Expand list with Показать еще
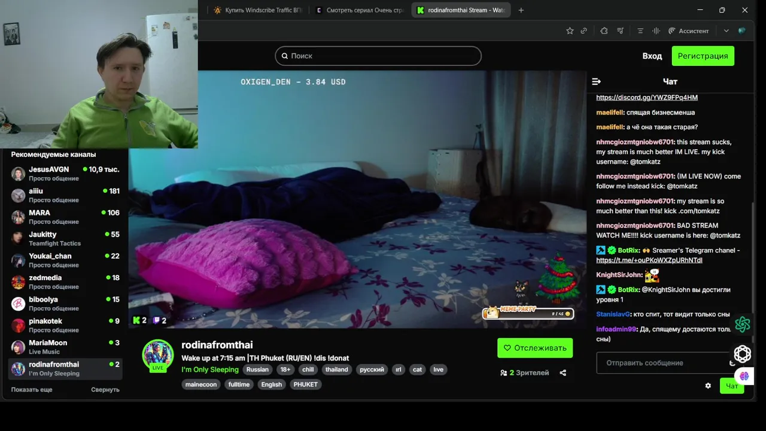 (x=32, y=390)
